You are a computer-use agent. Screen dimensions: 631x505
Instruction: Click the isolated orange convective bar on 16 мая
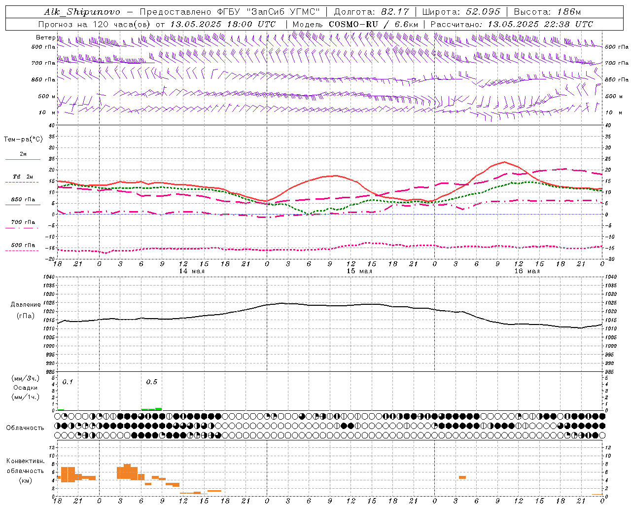coord(462,477)
